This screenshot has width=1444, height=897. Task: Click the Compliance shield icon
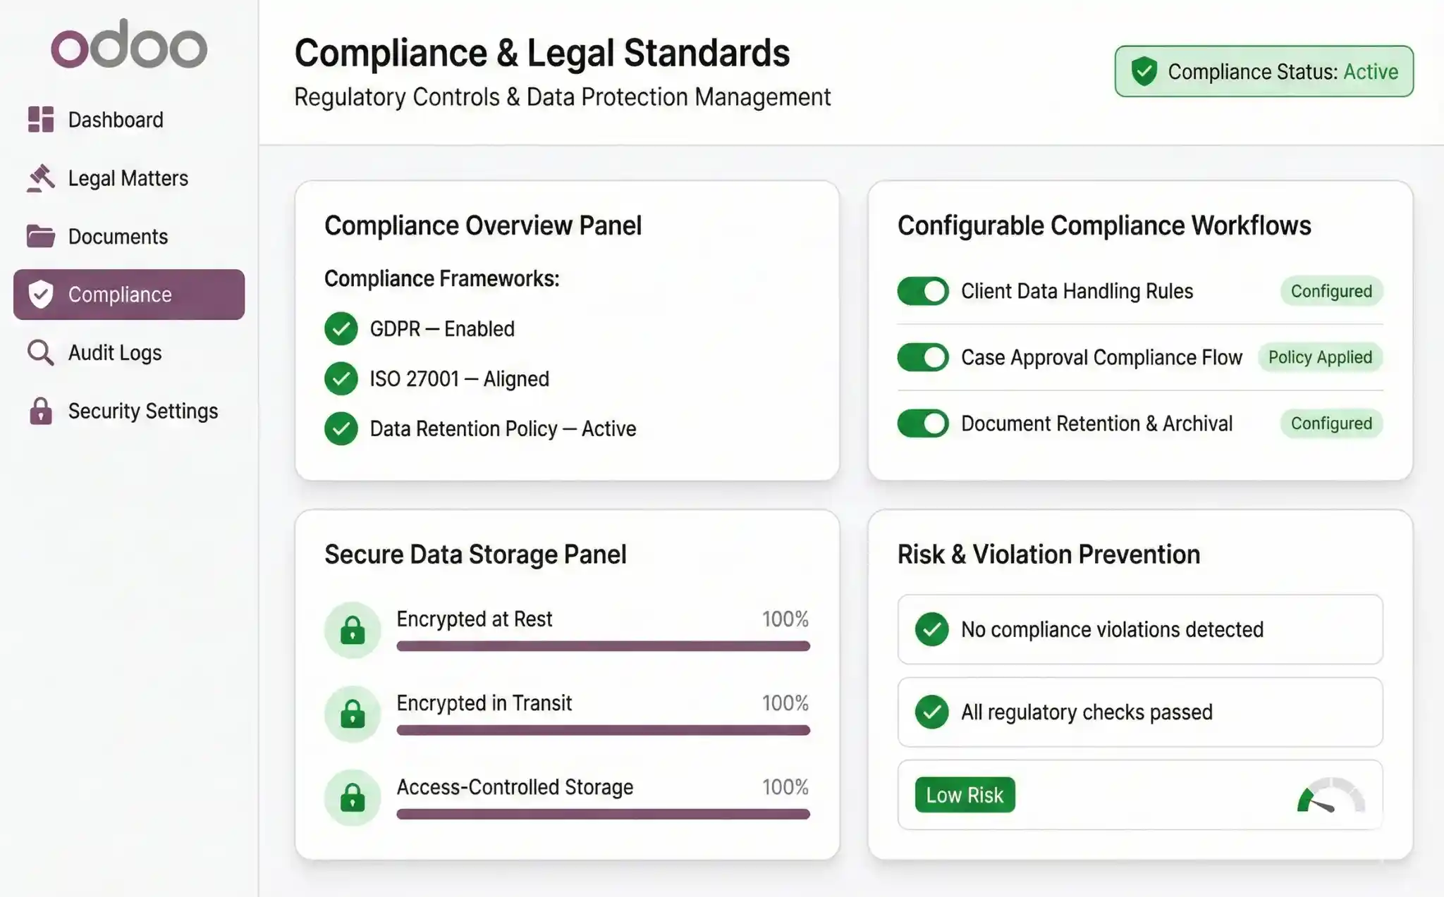coord(42,294)
